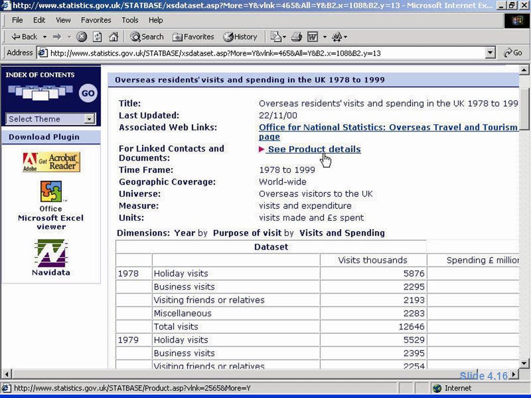Screen dimensions: 531x398
Task: Open the Favorites pane from the toolbar
Action: [193, 36]
